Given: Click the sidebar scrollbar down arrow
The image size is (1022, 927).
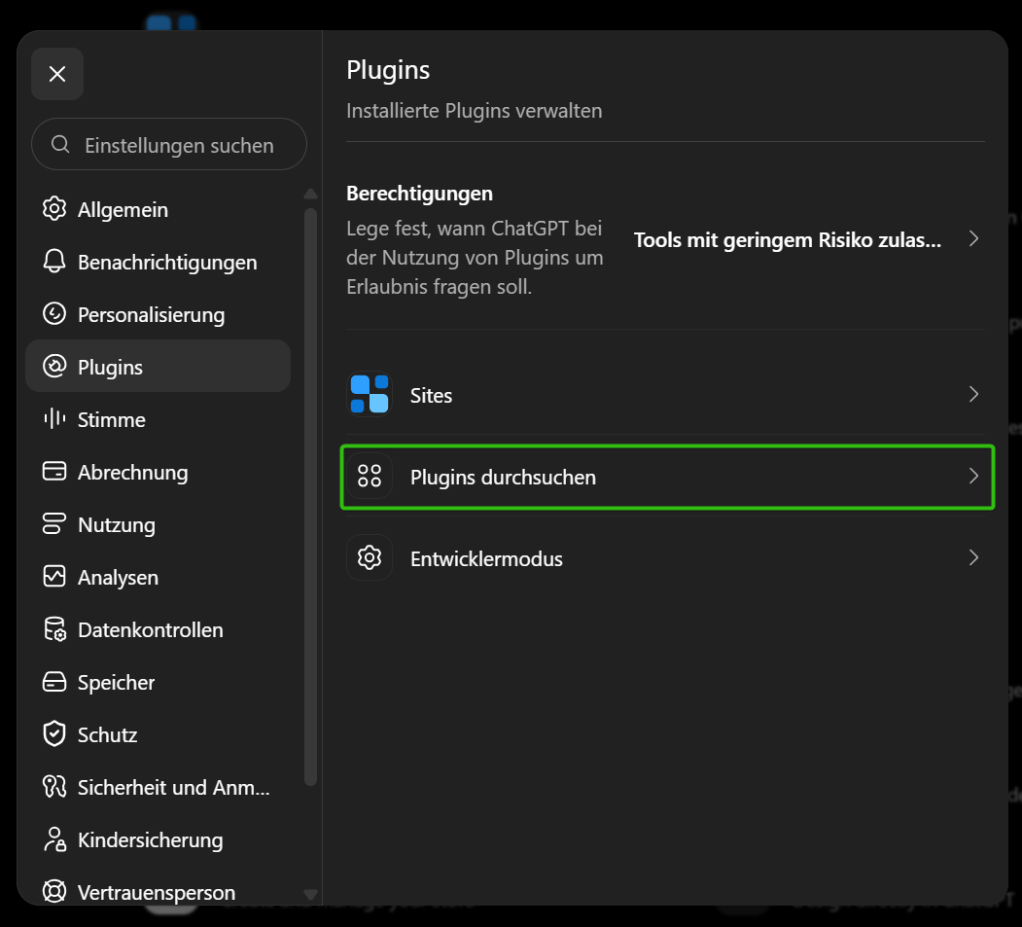Looking at the screenshot, I should pyautogui.click(x=311, y=894).
